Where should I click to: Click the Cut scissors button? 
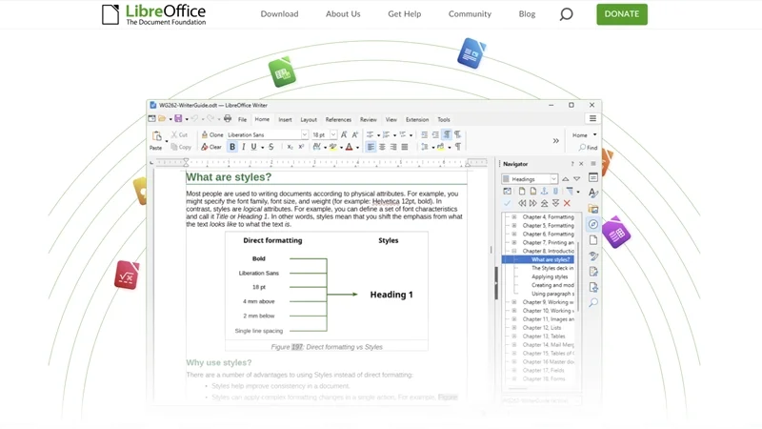coord(179,134)
